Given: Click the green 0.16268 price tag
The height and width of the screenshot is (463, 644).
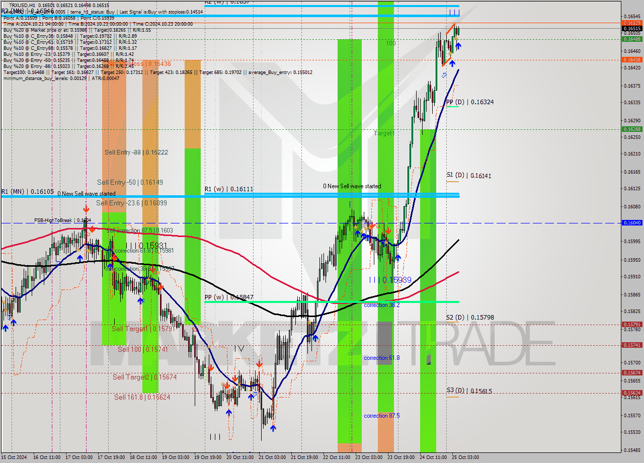Looking at the screenshot, I should (x=632, y=129).
